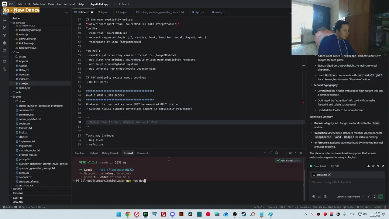
Task: Click the UTF-8 encoding indicator
Action: point(282,207)
